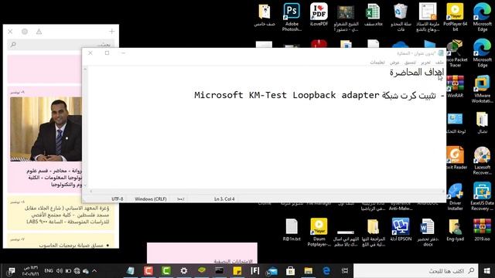Click the Windows Start button

click(x=486, y=271)
